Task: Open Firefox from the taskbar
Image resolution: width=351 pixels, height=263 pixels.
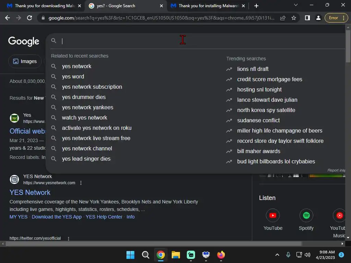Action: click(221, 255)
